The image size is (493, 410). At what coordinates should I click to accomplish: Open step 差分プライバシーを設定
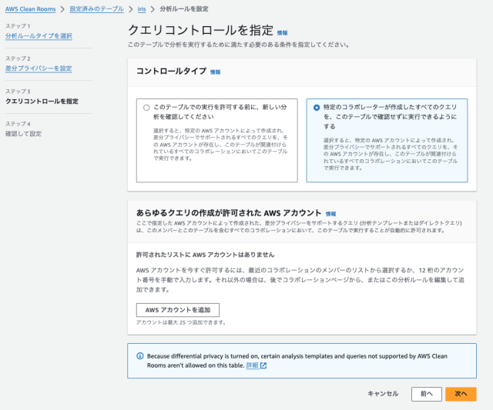point(39,68)
